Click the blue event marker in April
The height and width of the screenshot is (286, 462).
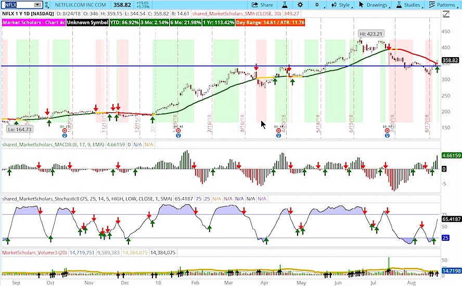click(278, 136)
